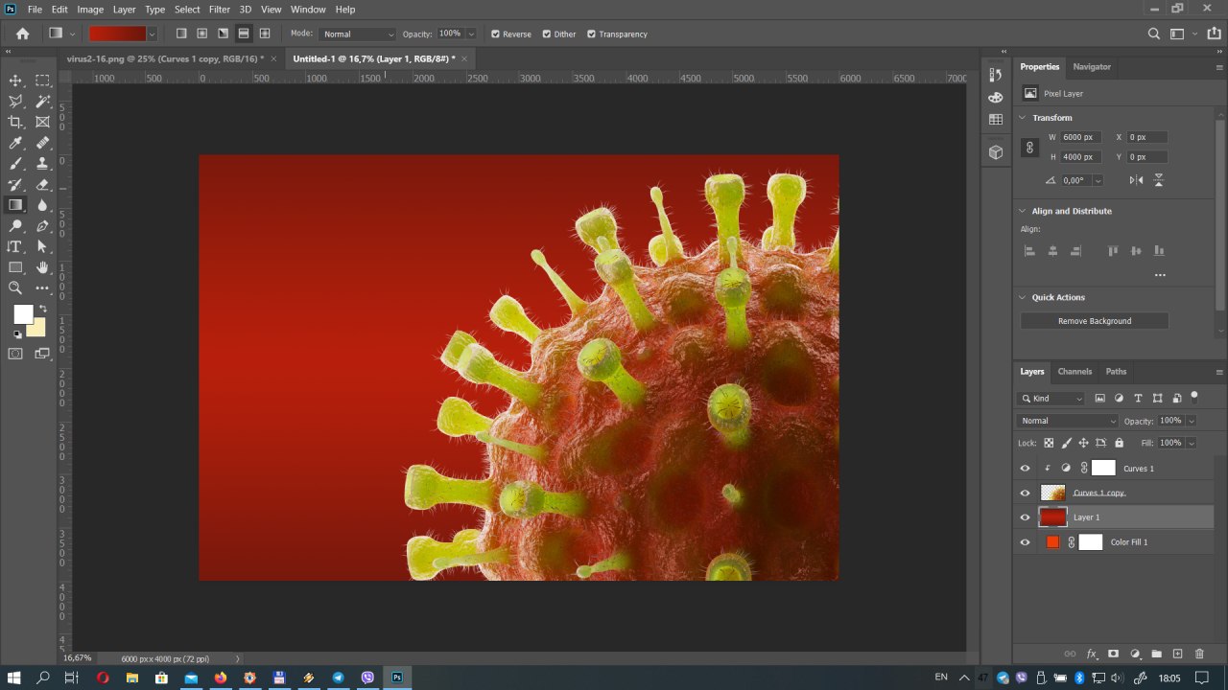Image resolution: width=1228 pixels, height=690 pixels.
Task: Select the Dodge tool
Action: point(15,226)
